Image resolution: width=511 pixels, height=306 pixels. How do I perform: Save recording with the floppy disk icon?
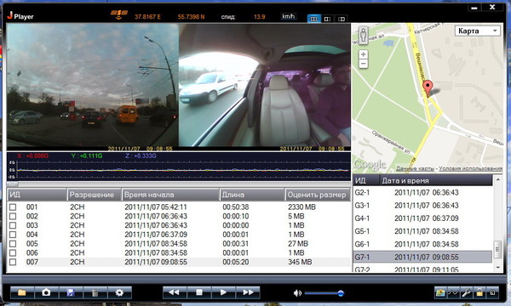(x=71, y=292)
